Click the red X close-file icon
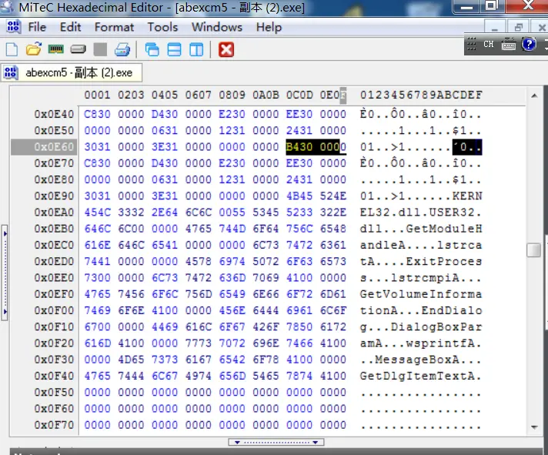Viewport: 548px width, 455px height. pyautogui.click(x=226, y=50)
